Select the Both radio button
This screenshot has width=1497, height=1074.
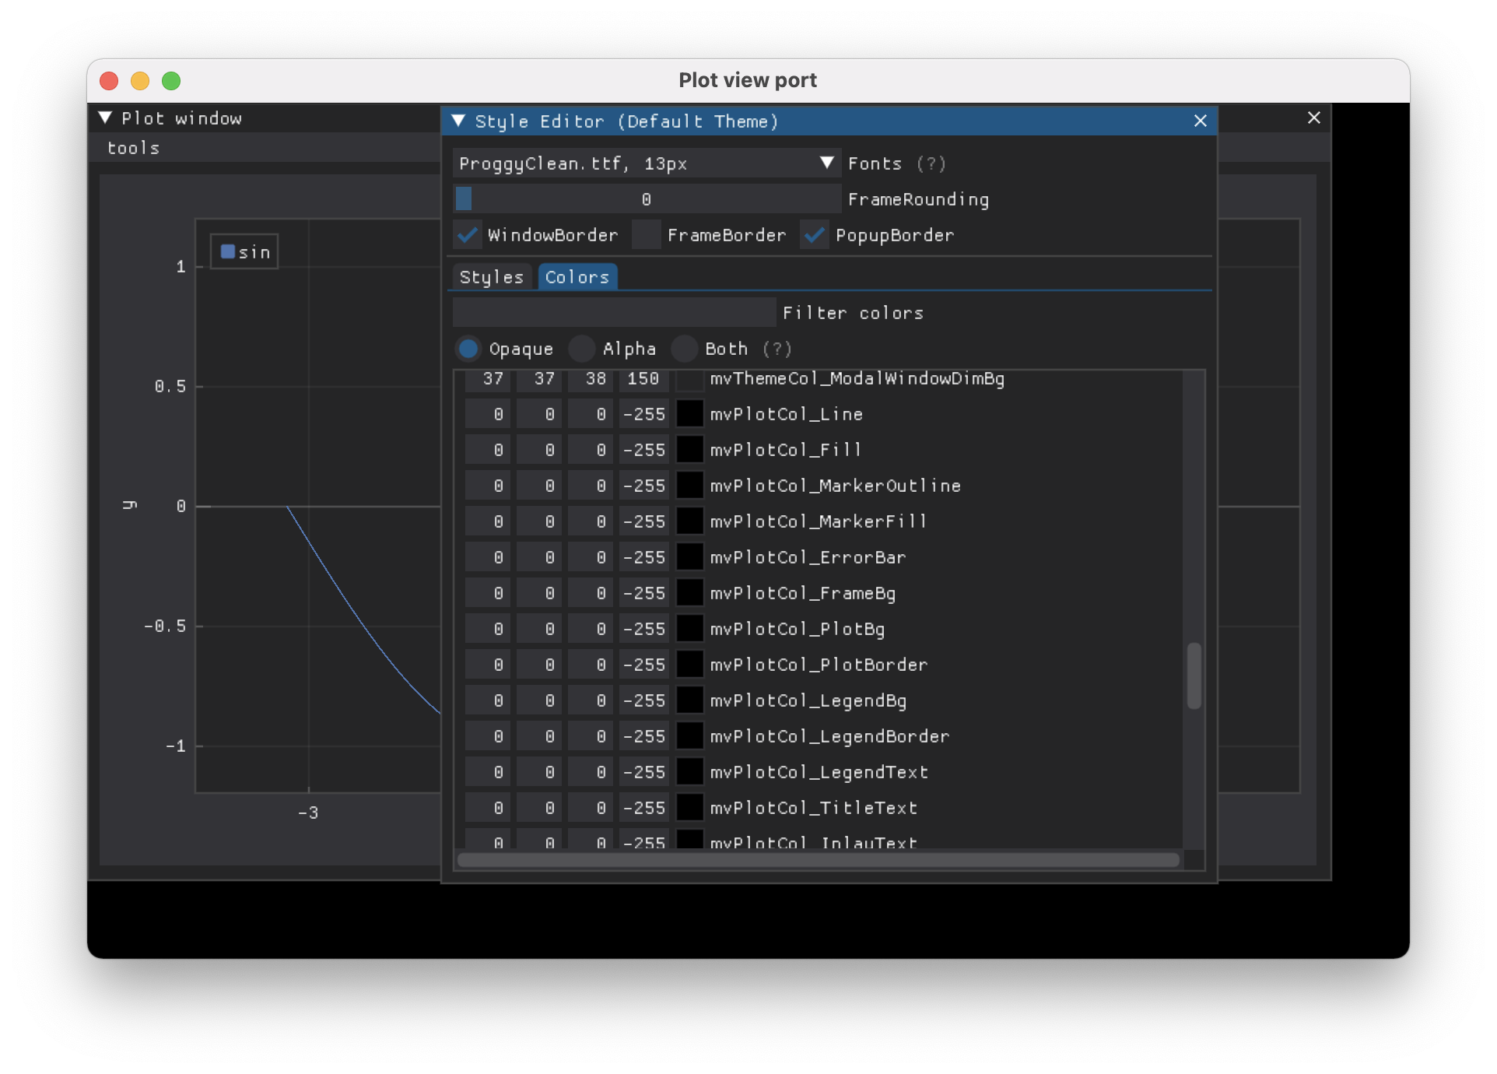coord(684,349)
